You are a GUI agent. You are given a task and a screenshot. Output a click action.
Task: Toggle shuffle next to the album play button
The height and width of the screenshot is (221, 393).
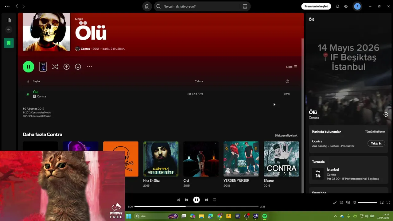click(x=55, y=67)
